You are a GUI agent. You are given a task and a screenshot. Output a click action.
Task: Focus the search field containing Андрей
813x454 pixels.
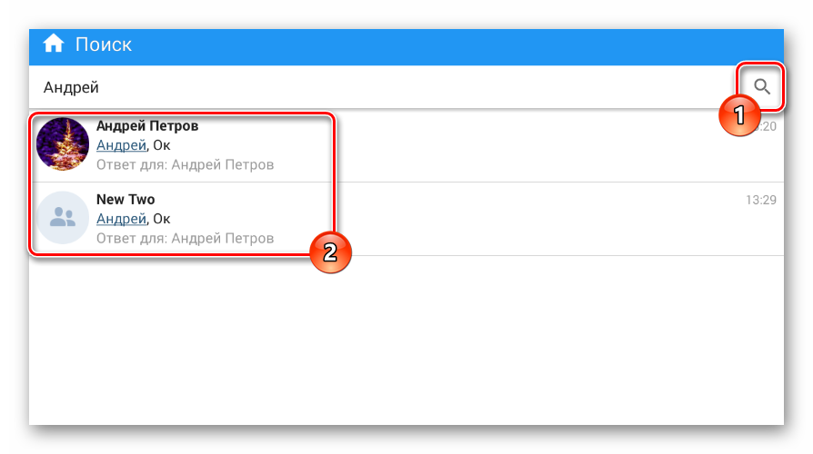(384, 87)
